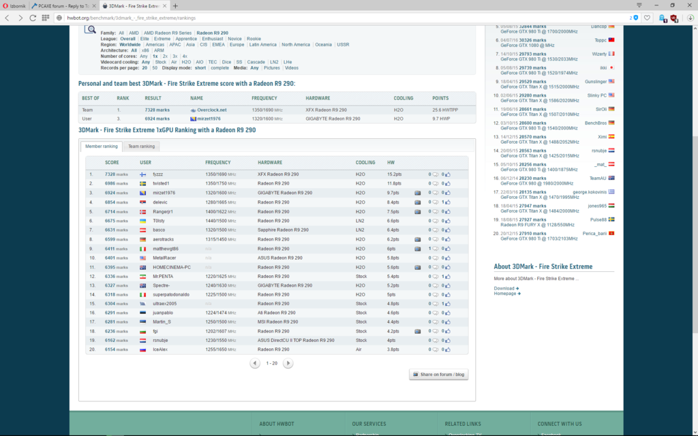Switch to the Izbornik Opera menu tab
The width and height of the screenshot is (698, 436).
coord(15,5)
